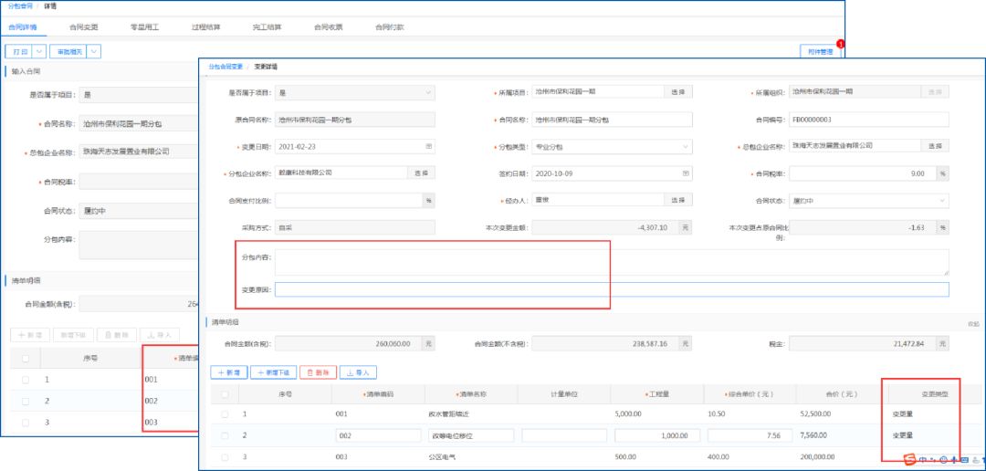Click the 新增 add row button
This screenshot has width=986, height=471.
pyautogui.click(x=229, y=372)
